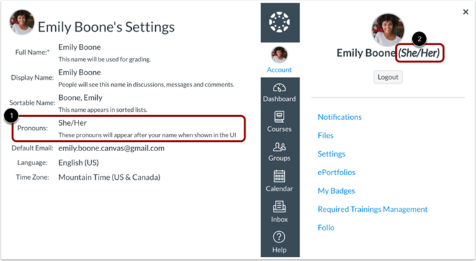Open the Files link
Viewport: 476px width, 261px height.
326,135
